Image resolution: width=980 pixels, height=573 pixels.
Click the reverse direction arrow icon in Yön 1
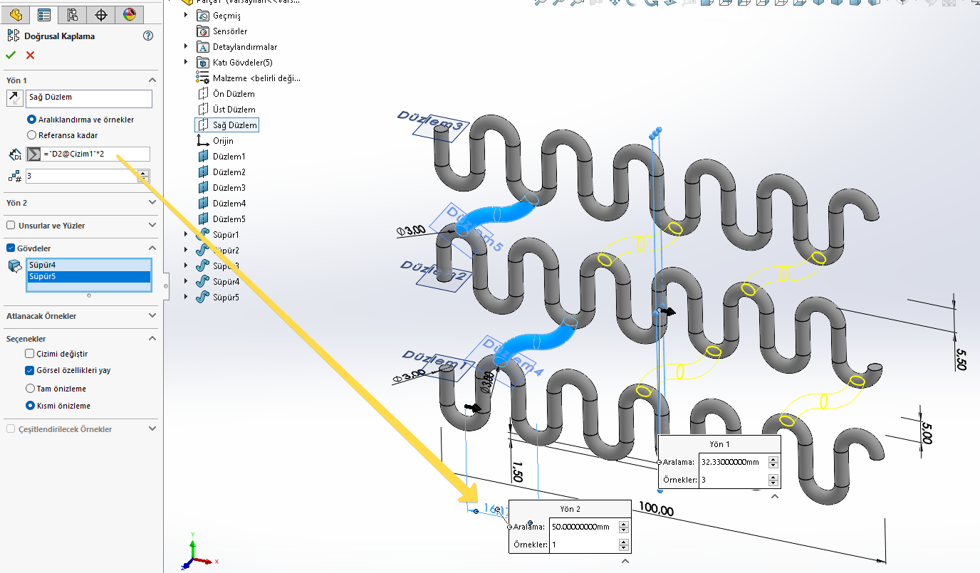point(14,98)
